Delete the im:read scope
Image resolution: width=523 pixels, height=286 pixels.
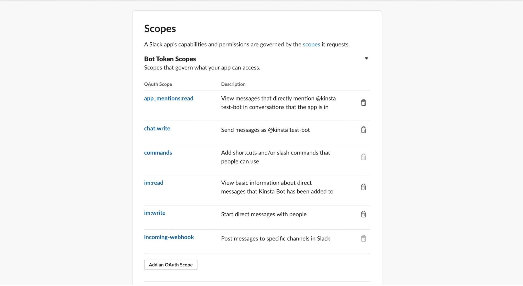click(x=363, y=187)
